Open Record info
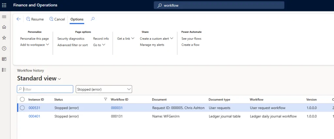The width and height of the screenshot is (334, 139). coord(101,39)
